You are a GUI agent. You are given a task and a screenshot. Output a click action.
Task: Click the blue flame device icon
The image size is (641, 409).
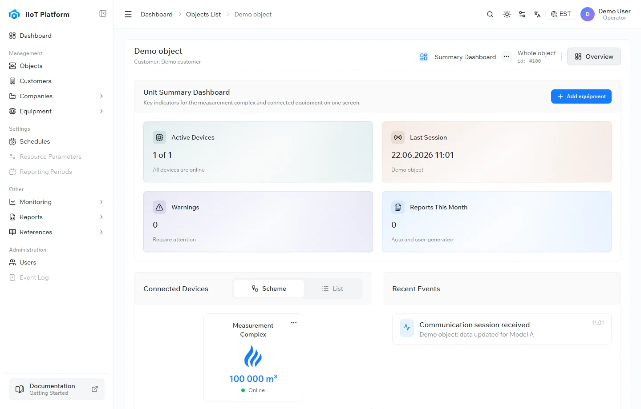(253, 356)
